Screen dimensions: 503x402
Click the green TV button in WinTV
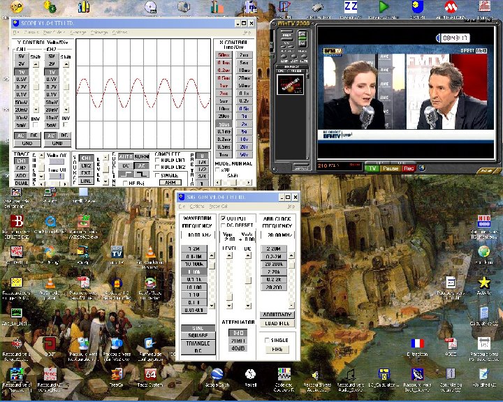(x=372, y=168)
